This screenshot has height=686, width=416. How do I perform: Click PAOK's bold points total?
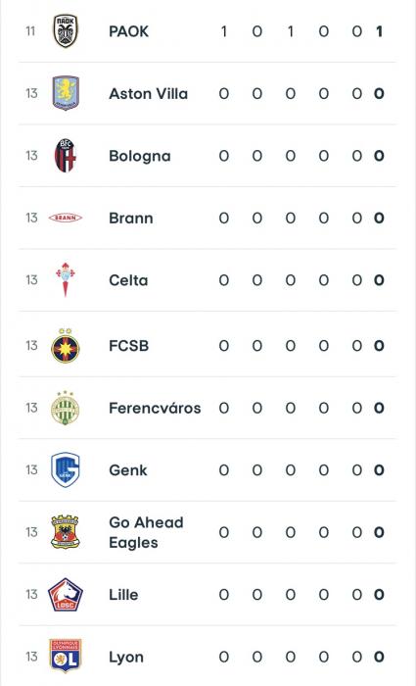(x=379, y=31)
